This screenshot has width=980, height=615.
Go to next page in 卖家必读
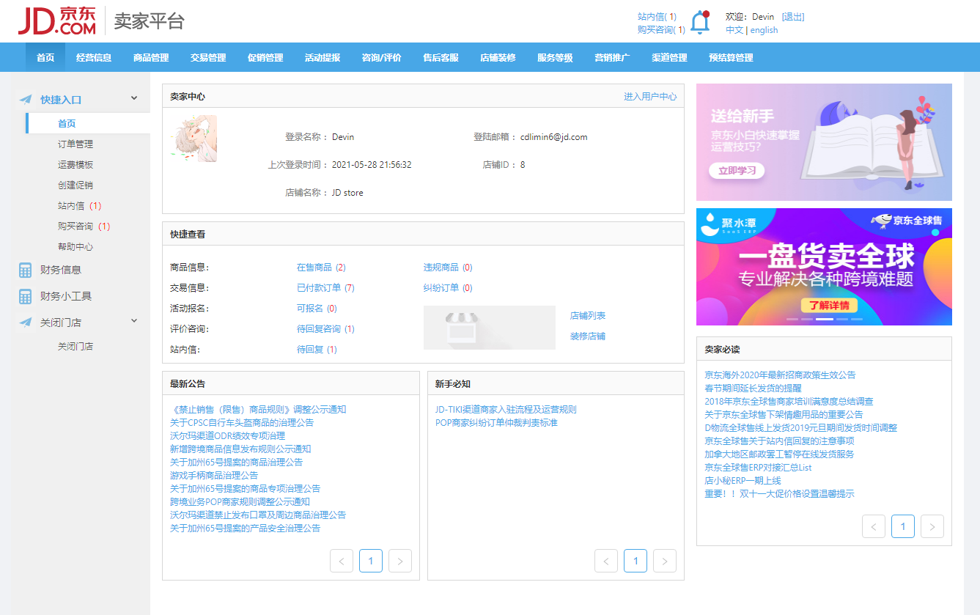(932, 526)
